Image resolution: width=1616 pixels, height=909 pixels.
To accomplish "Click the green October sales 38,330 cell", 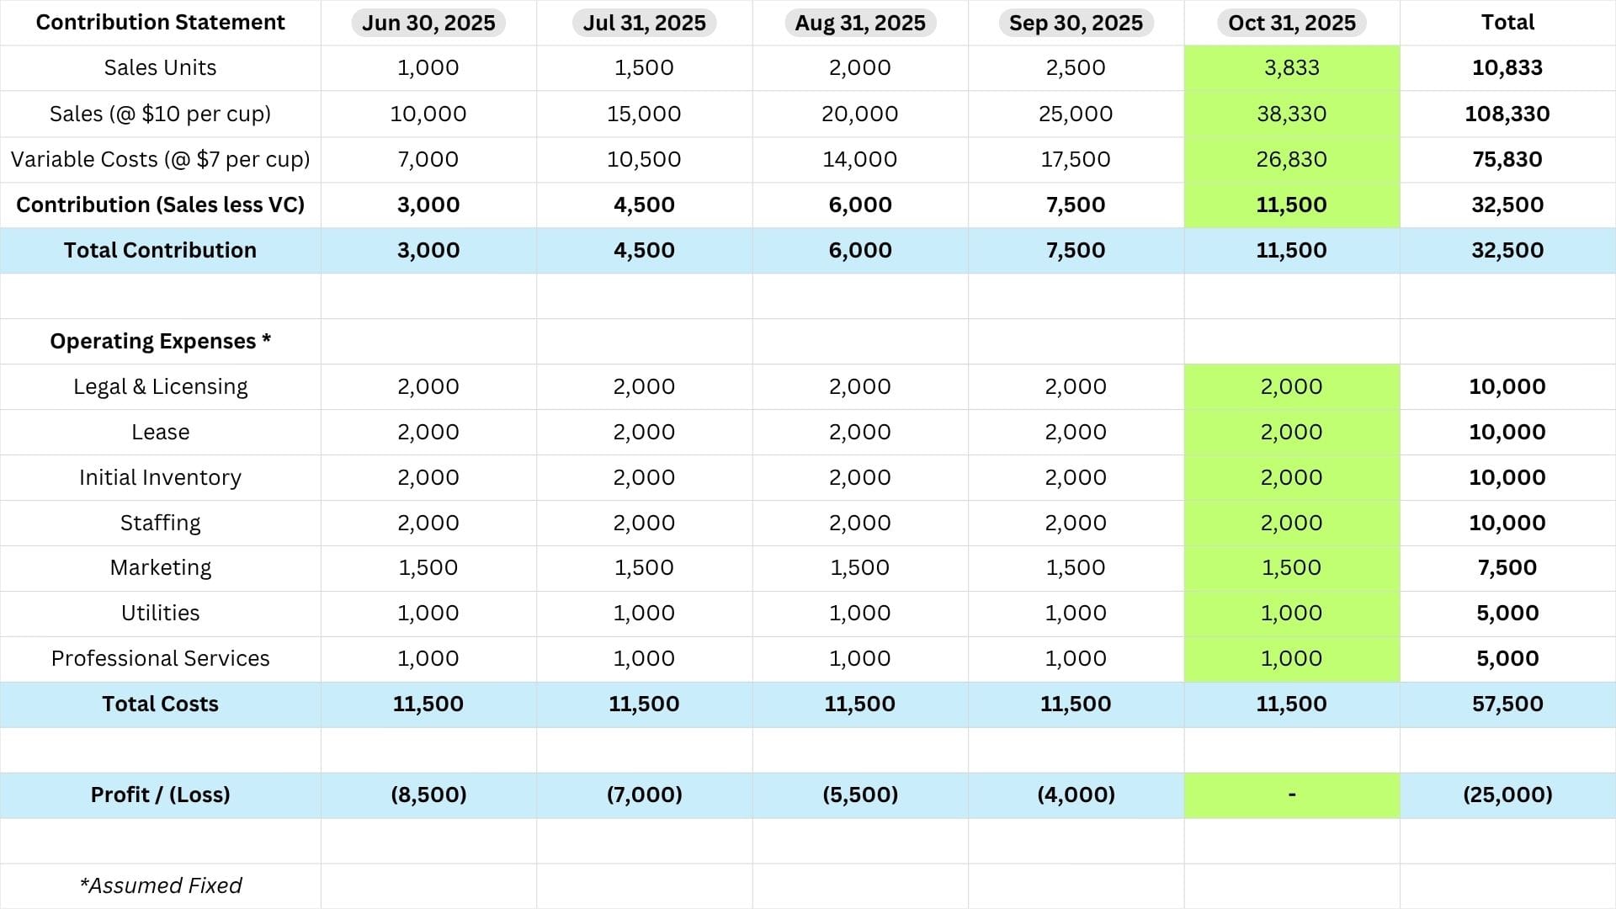I will point(1291,114).
